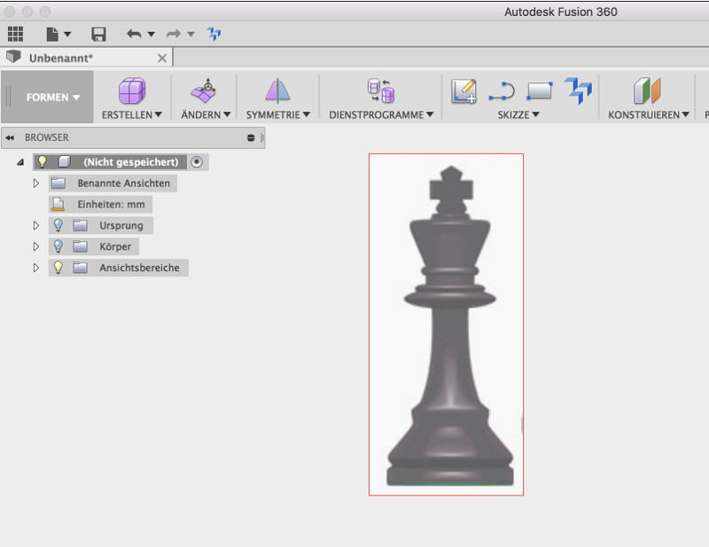
Task: Open the ERSTELLEN dropdown menu
Action: 132,114
